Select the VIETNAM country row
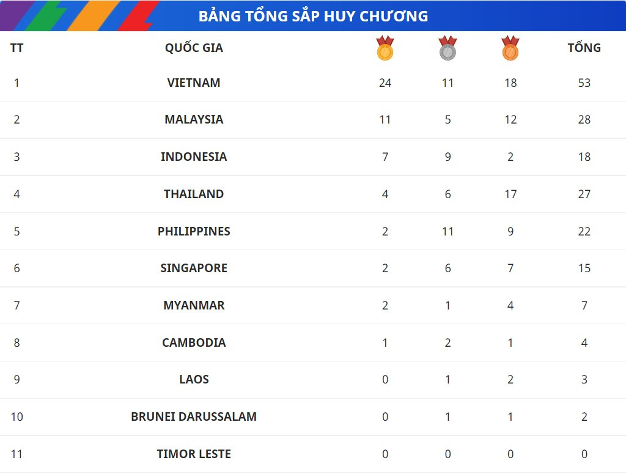626x474 pixels. 194,83
